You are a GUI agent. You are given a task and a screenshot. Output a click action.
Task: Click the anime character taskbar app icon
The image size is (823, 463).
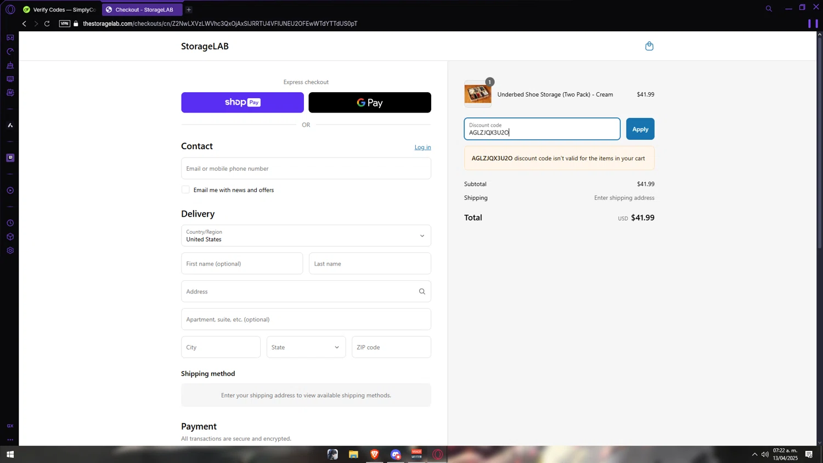(332, 454)
